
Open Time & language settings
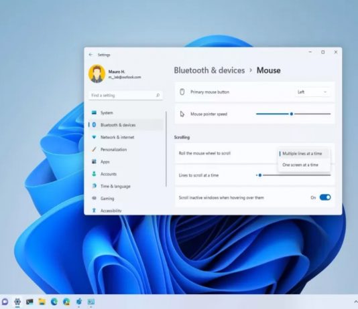(125, 186)
